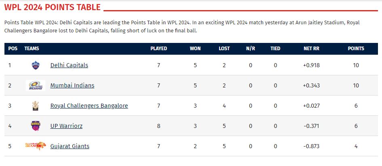The width and height of the screenshot is (382, 166).
Task: Open the Gujarat Giants team link
Action: click(70, 146)
